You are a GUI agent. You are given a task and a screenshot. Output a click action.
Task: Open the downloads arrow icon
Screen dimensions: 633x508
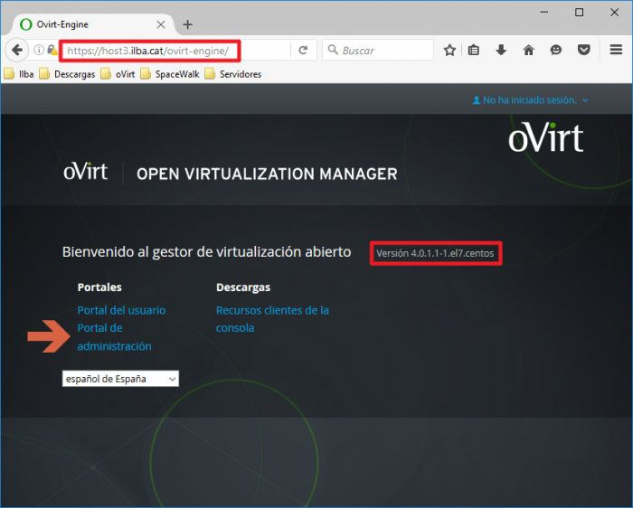[501, 51]
